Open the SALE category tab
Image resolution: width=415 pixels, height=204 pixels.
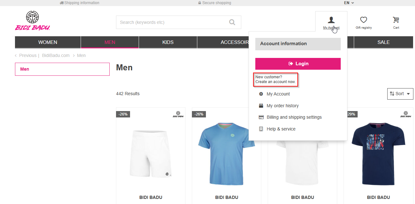click(x=383, y=42)
